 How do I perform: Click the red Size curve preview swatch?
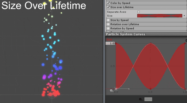tap(160, 16)
